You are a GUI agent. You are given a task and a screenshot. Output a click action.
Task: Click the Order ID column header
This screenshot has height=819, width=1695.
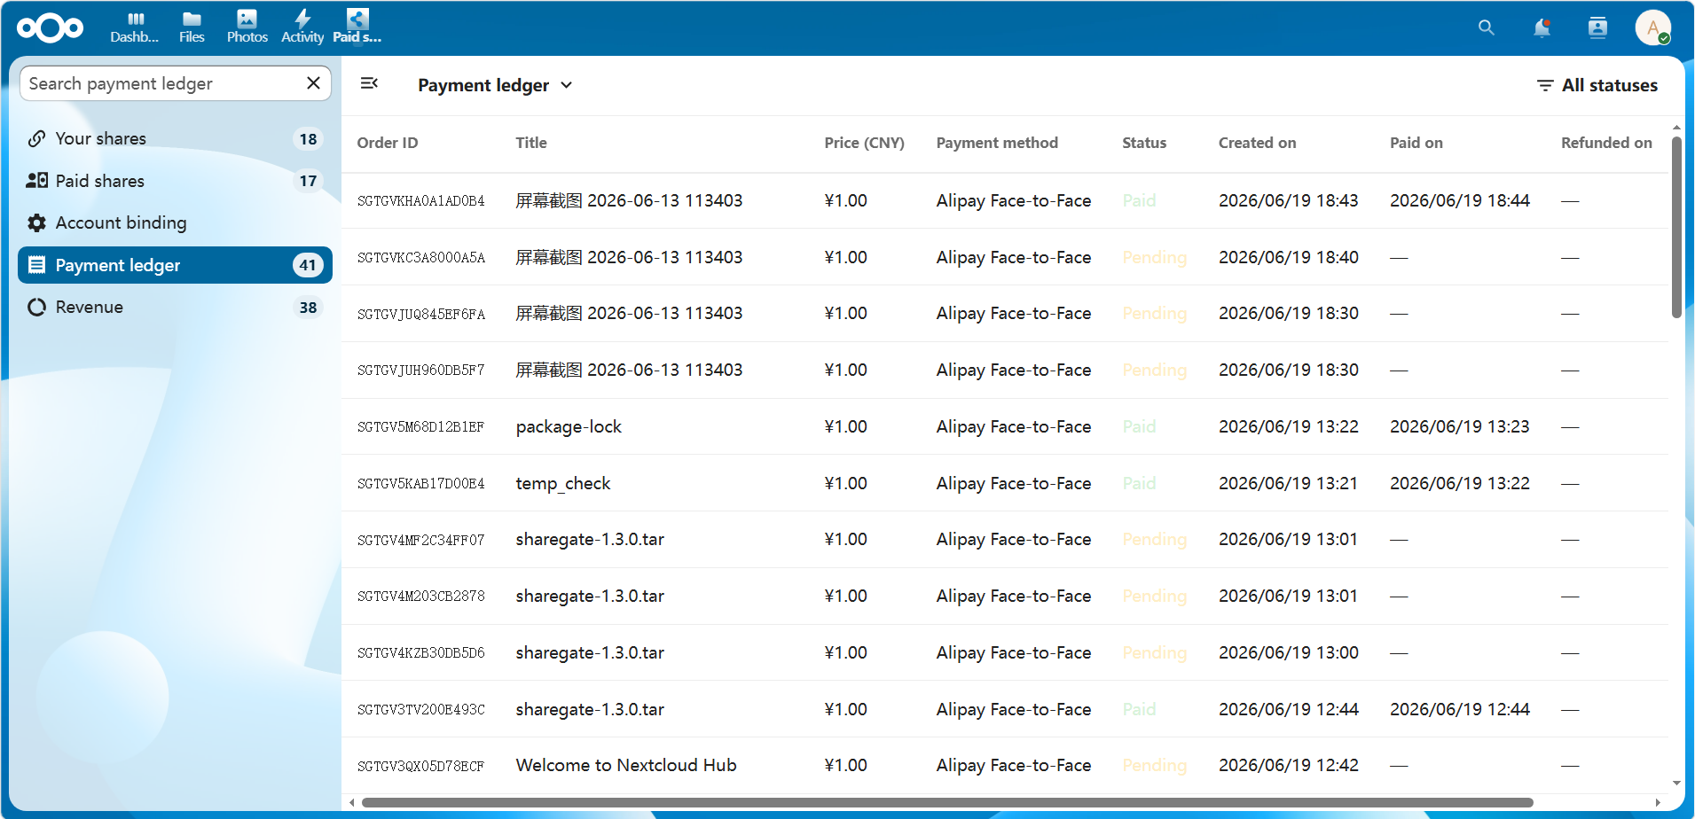tap(388, 143)
